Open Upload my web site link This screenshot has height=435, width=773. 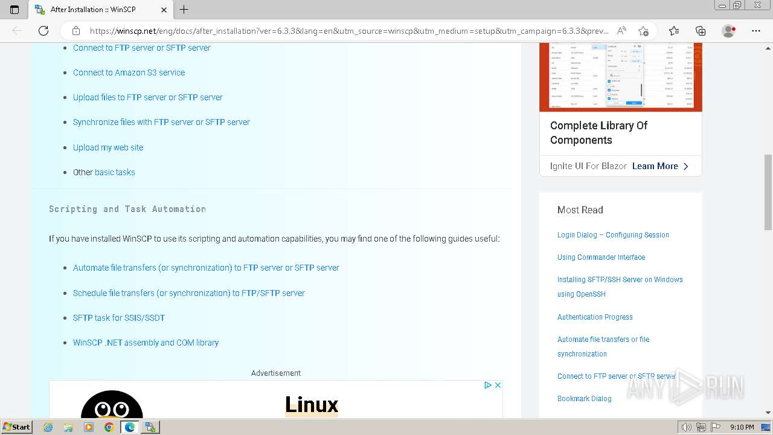(108, 147)
